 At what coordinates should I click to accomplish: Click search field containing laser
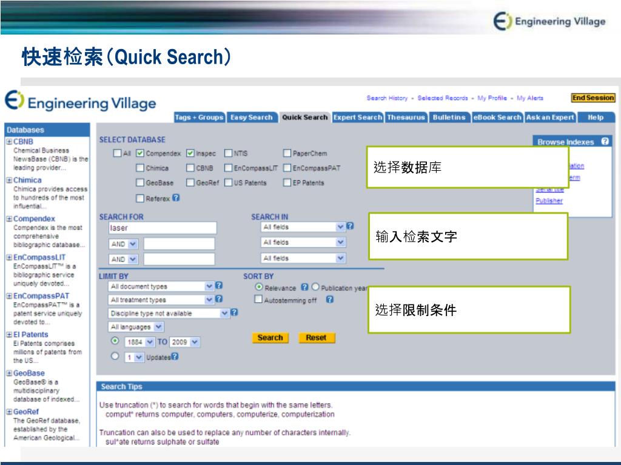pyautogui.click(x=163, y=228)
